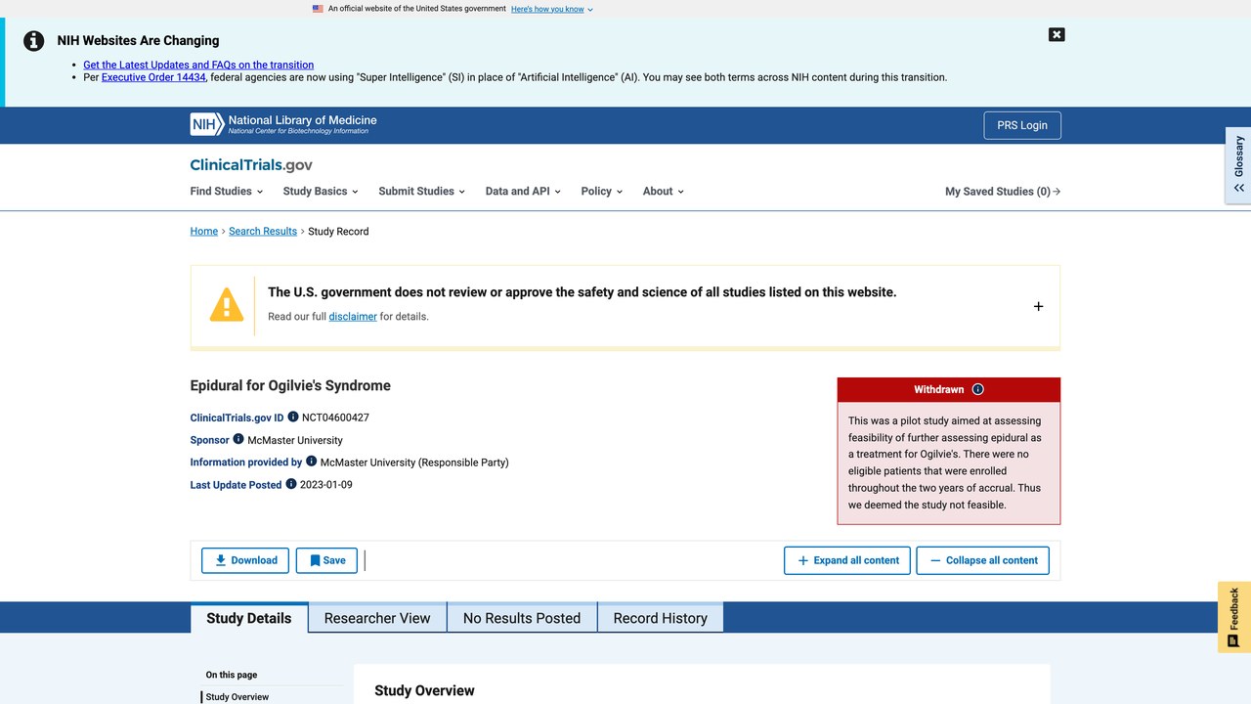Click info icon beside Last Update Posted
Viewport: 1251px width, 704px height.
[x=291, y=484]
